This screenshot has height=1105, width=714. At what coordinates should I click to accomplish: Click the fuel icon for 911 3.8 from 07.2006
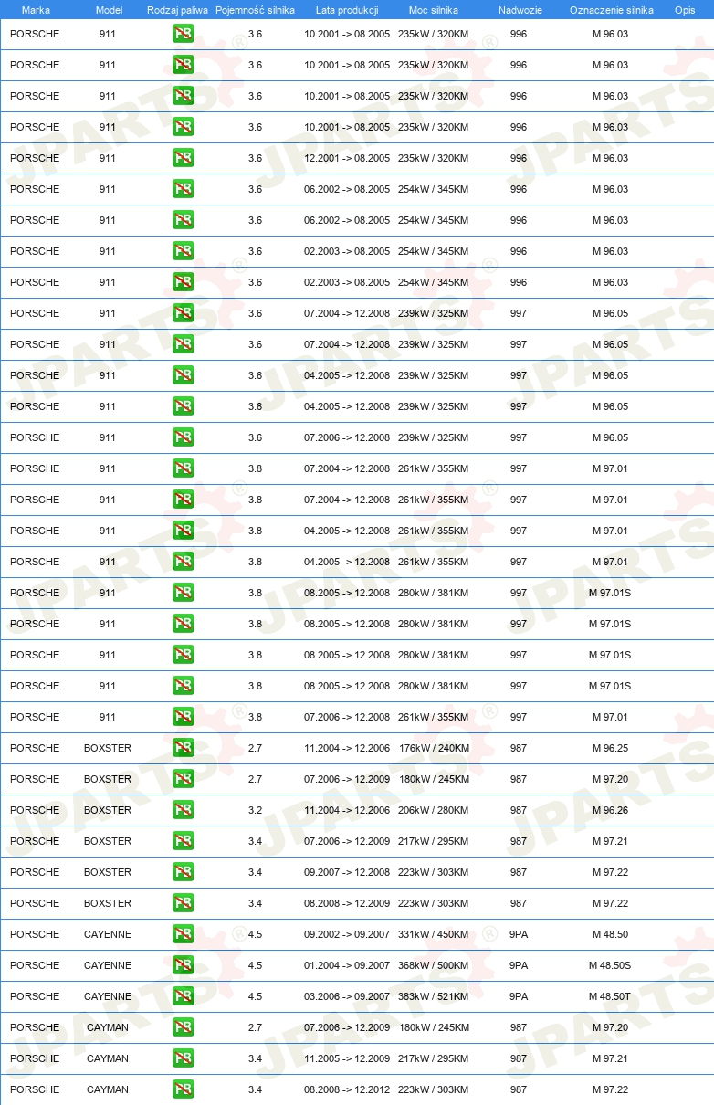pyautogui.click(x=183, y=717)
